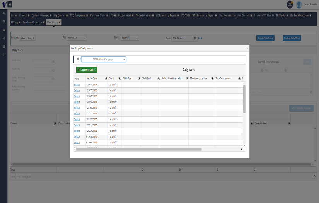Click the Export to Excel button
The height and width of the screenshot is (203, 319).
coord(87,70)
